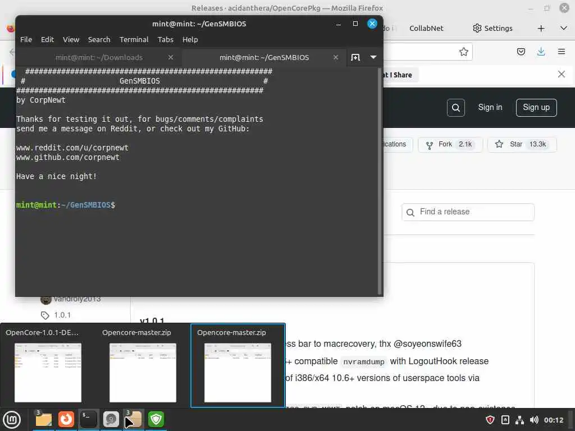
Task: Switch to the Settings tab in Firefox
Action: (x=492, y=28)
